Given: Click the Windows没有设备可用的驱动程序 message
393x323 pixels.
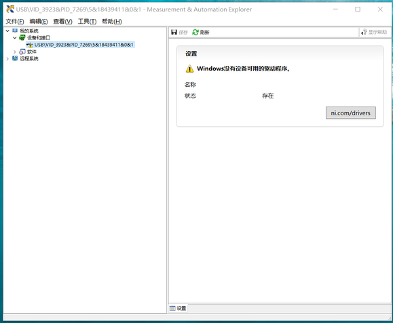Looking at the screenshot, I should pyautogui.click(x=244, y=69).
